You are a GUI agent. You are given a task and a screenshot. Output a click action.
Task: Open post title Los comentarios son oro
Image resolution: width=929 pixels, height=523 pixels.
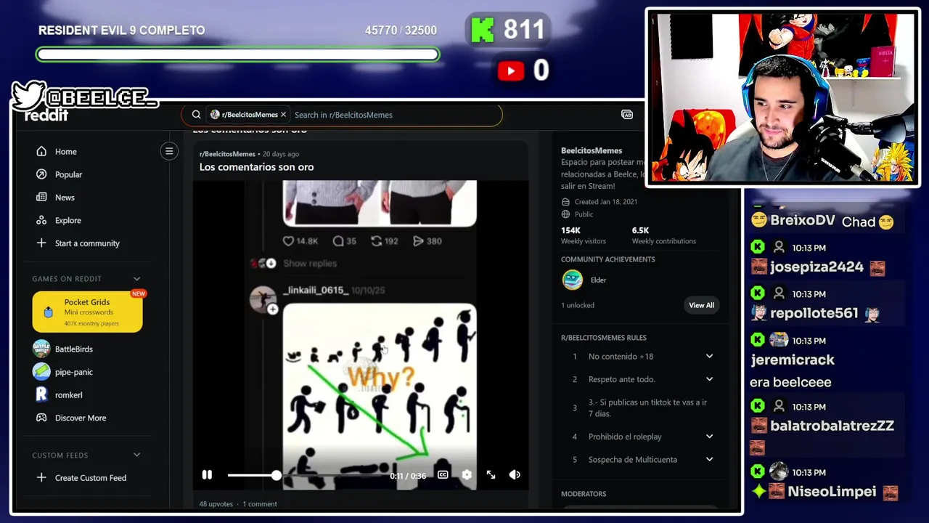pyautogui.click(x=256, y=167)
